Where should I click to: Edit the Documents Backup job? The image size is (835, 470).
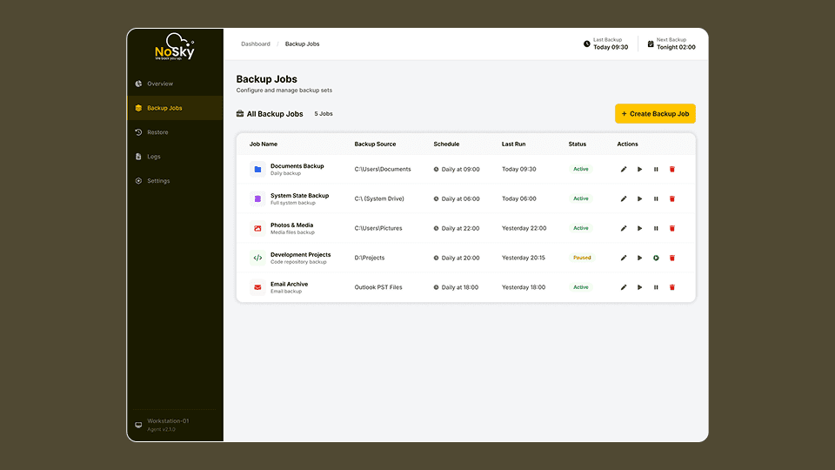[624, 170]
